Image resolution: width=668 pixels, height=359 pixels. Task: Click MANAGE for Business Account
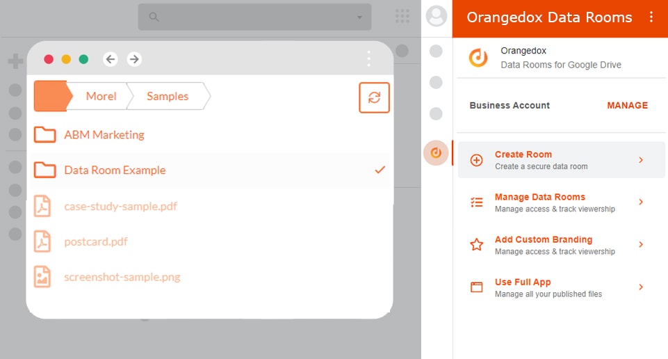coord(627,105)
